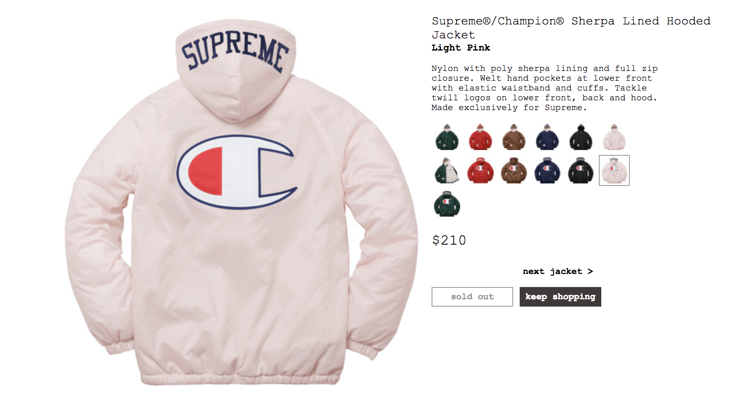
Task: Click the sold out button
Action: tap(472, 297)
